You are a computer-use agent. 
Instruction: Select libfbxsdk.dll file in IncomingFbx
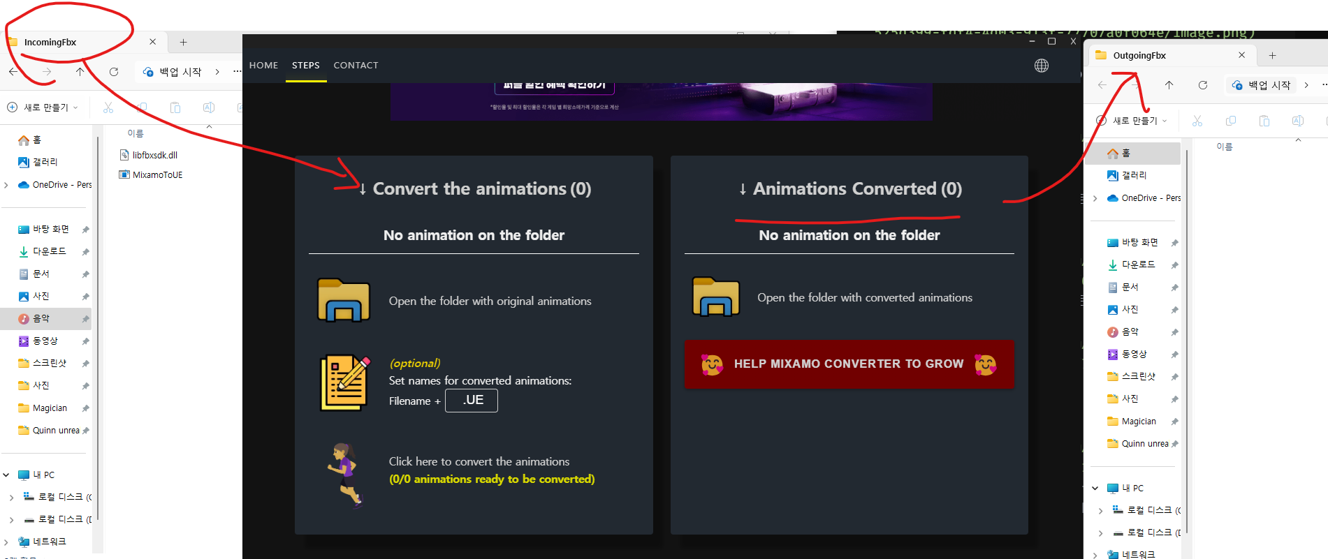148,155
